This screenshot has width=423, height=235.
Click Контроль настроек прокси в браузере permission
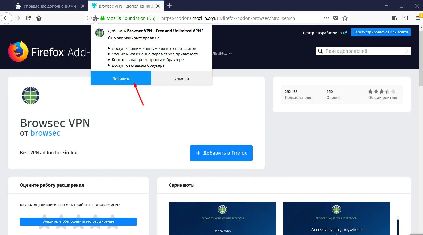pyautogui.click(x=148, y=60)
